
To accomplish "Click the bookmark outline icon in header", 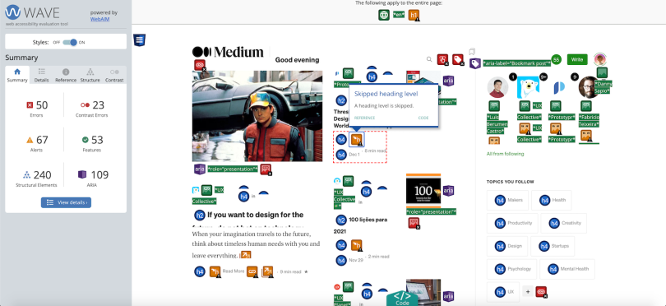I will coord(472,52).
